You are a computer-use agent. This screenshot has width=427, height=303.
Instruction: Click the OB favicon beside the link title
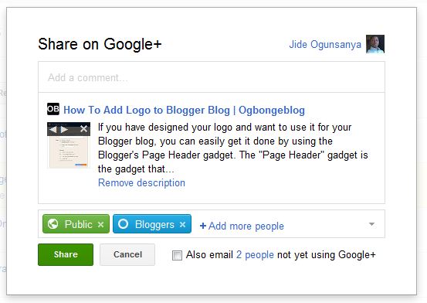tap(53, 109)
